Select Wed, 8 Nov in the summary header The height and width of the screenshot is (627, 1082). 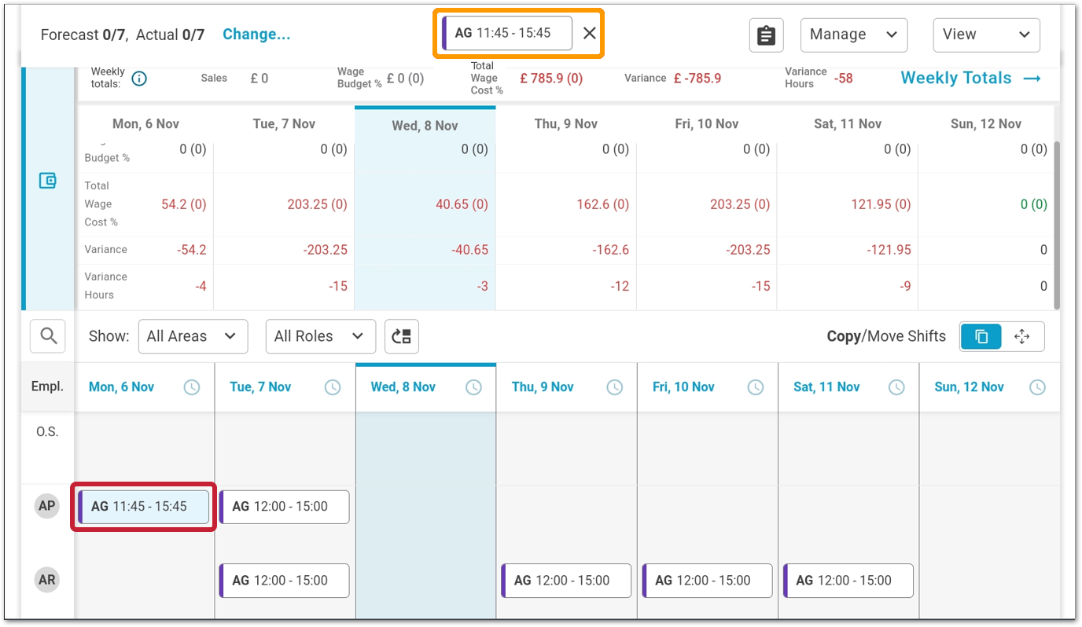click(425, 126)
